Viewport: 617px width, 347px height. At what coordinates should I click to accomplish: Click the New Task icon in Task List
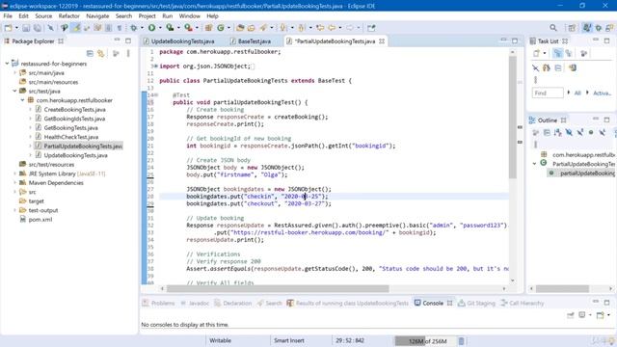click(536, 53)
